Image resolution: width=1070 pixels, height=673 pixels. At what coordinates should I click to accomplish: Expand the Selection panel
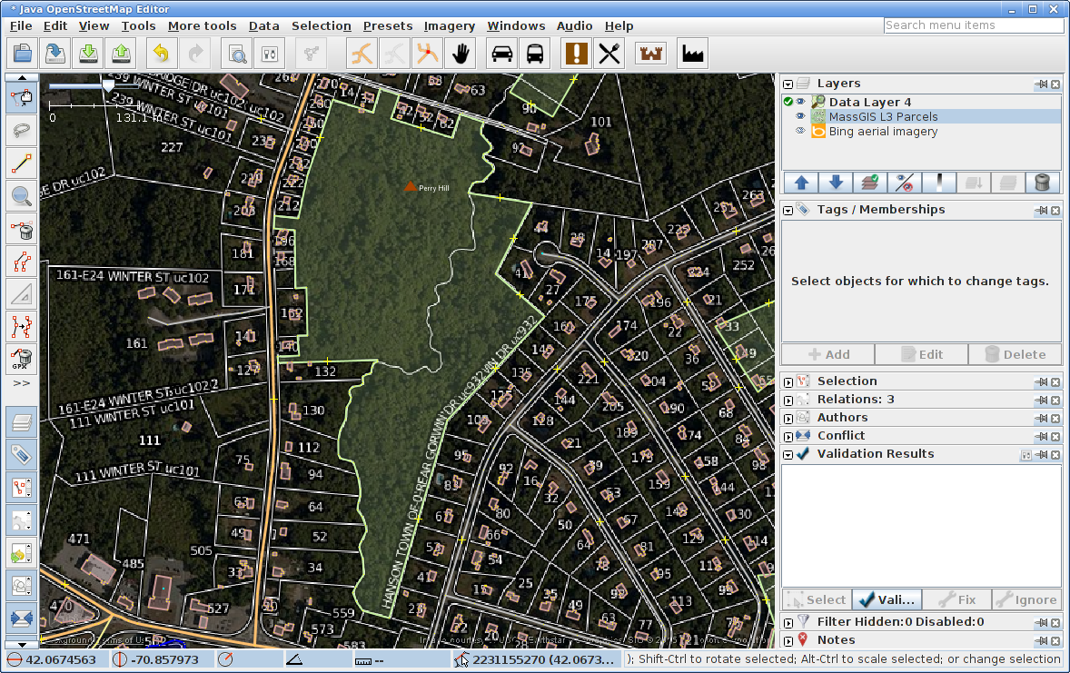[788, 382]
